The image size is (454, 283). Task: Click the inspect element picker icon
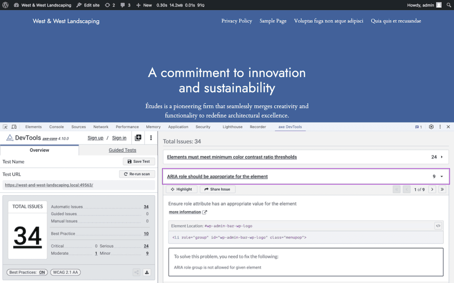tap(5, 127)
